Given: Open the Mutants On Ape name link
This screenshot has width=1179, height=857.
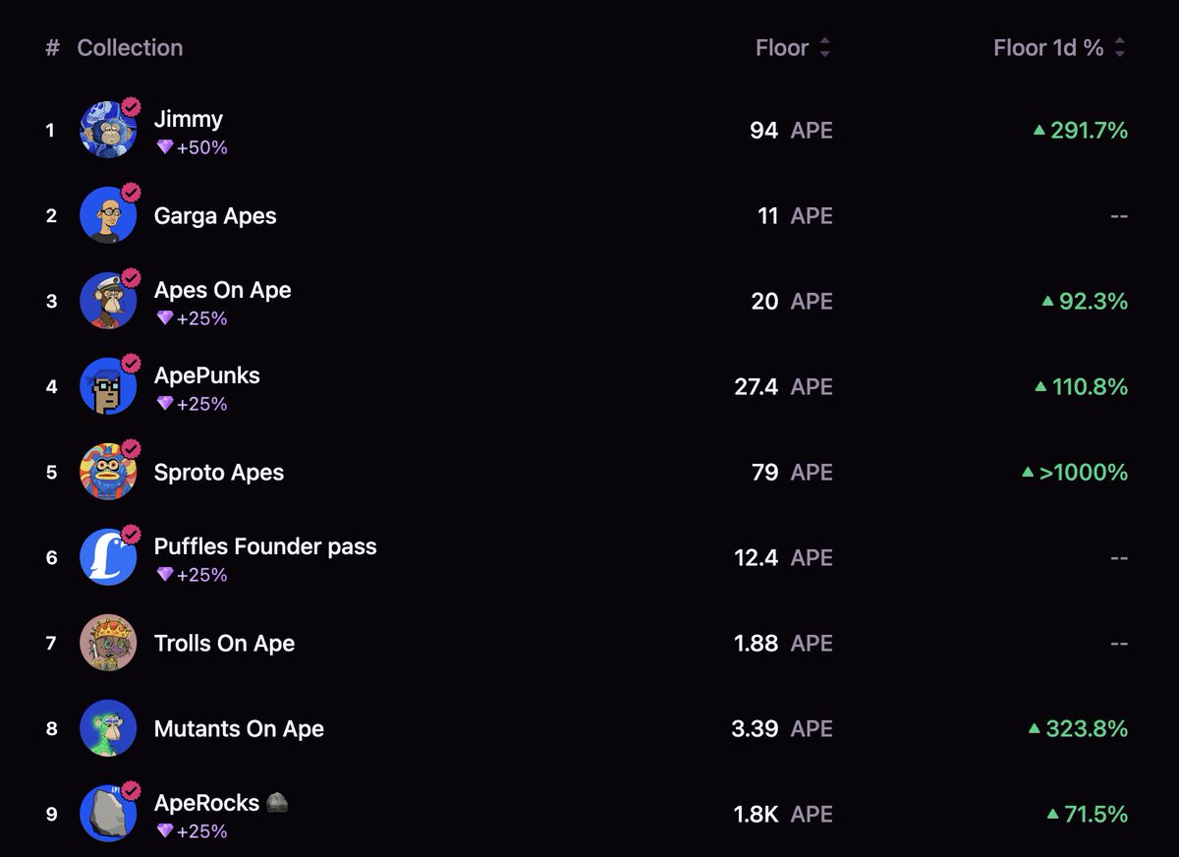Looking at the screenshot, I should click(x=239, y=728).
